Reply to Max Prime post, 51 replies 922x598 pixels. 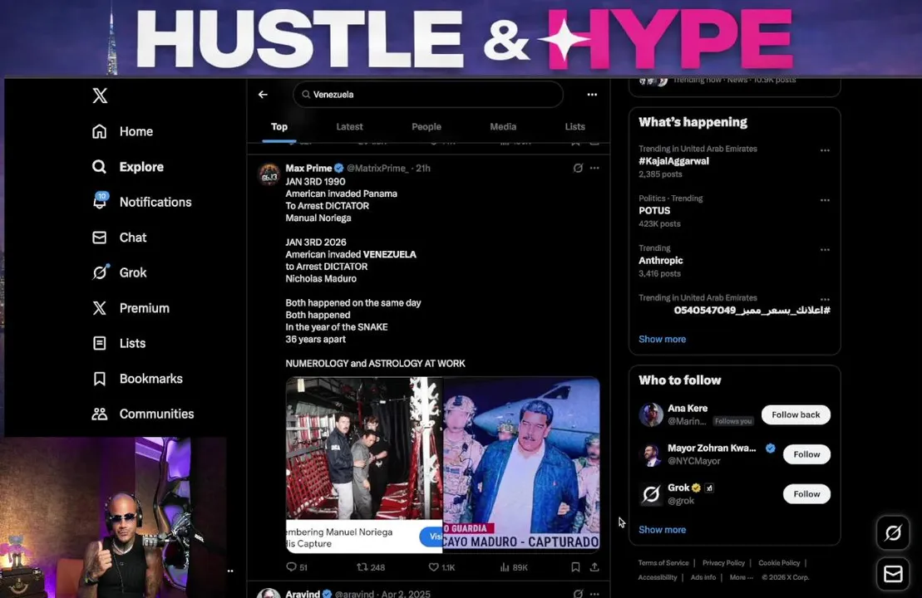click(x=297, y=567)
